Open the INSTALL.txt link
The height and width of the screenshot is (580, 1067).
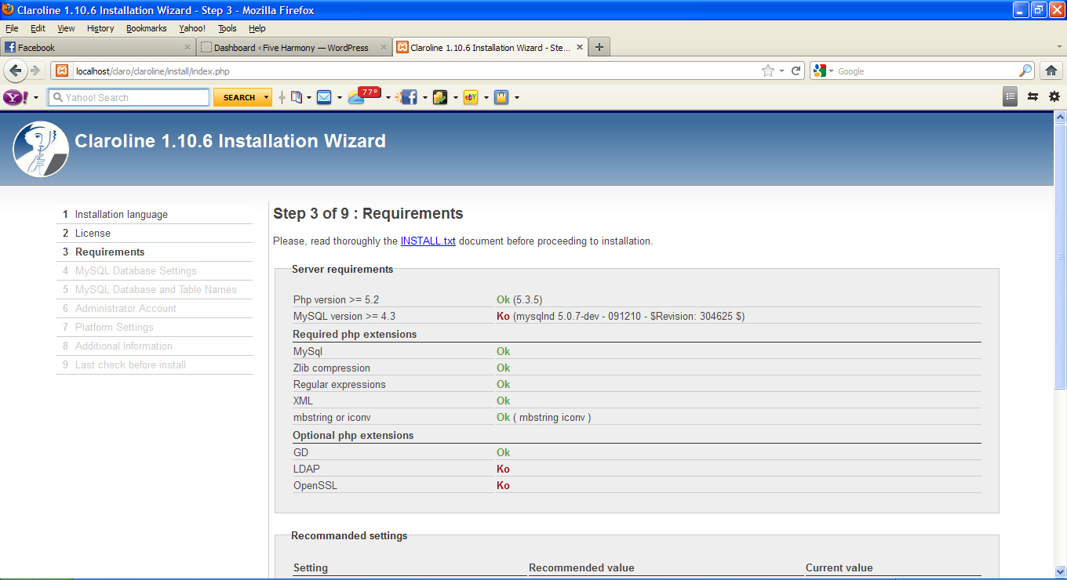(x=428, y=241)
